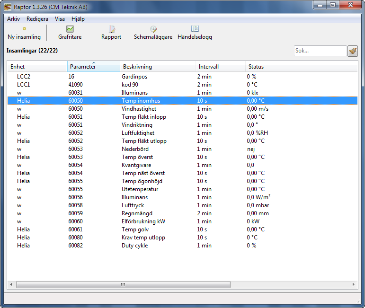
Task: Sort by the Enhet column header
Action: [37, 67]
